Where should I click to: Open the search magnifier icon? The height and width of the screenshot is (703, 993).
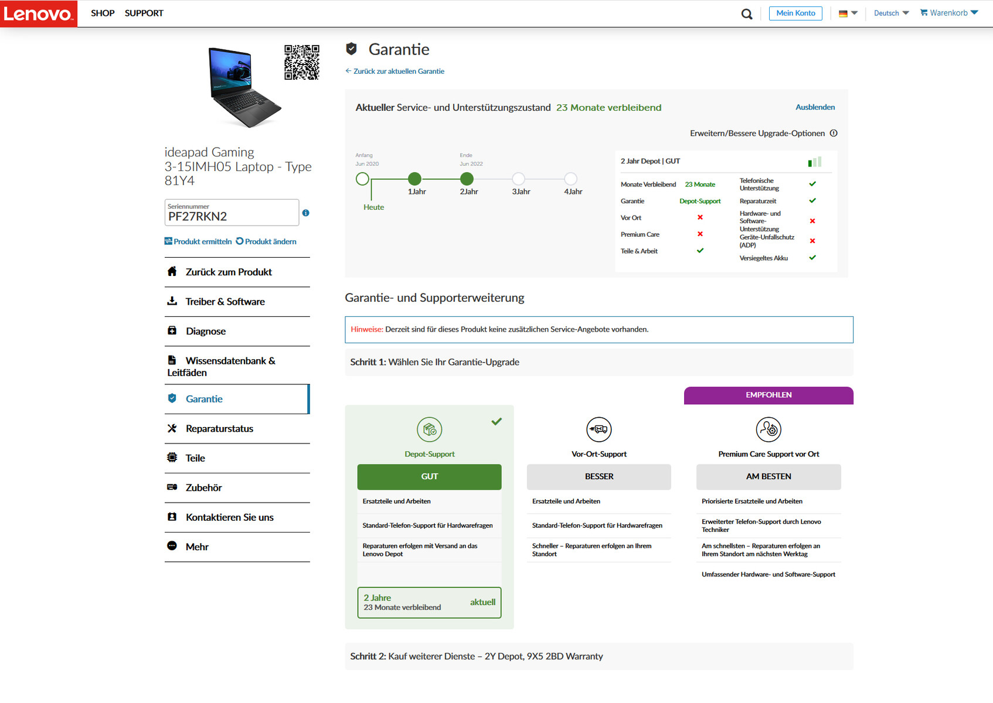747,13
